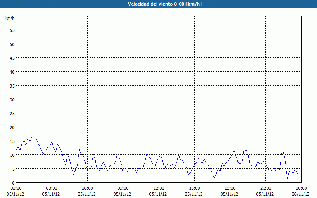Click the 06/11/12 date label
317x198 pixels.
click(301, 194)
